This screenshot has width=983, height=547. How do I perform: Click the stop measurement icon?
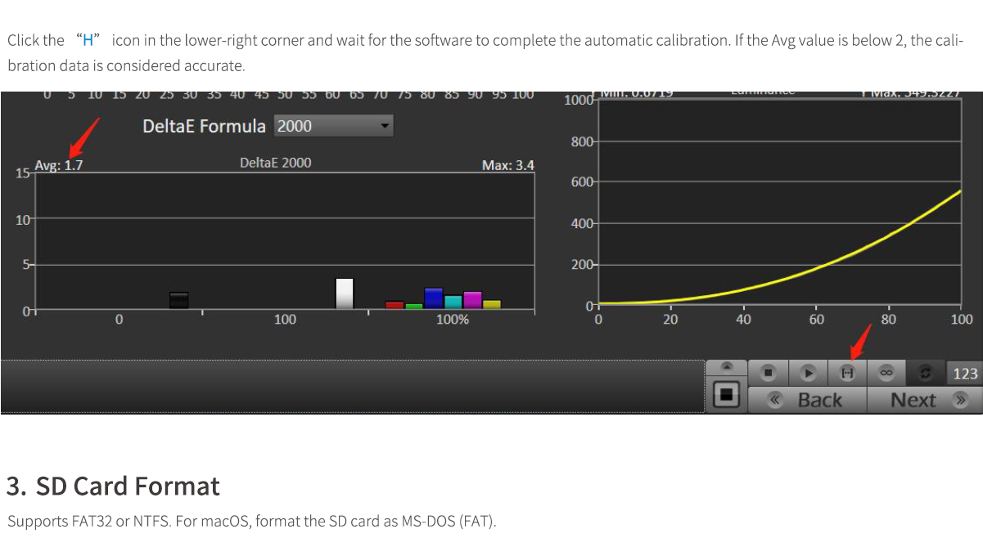(x=768, y=372)
